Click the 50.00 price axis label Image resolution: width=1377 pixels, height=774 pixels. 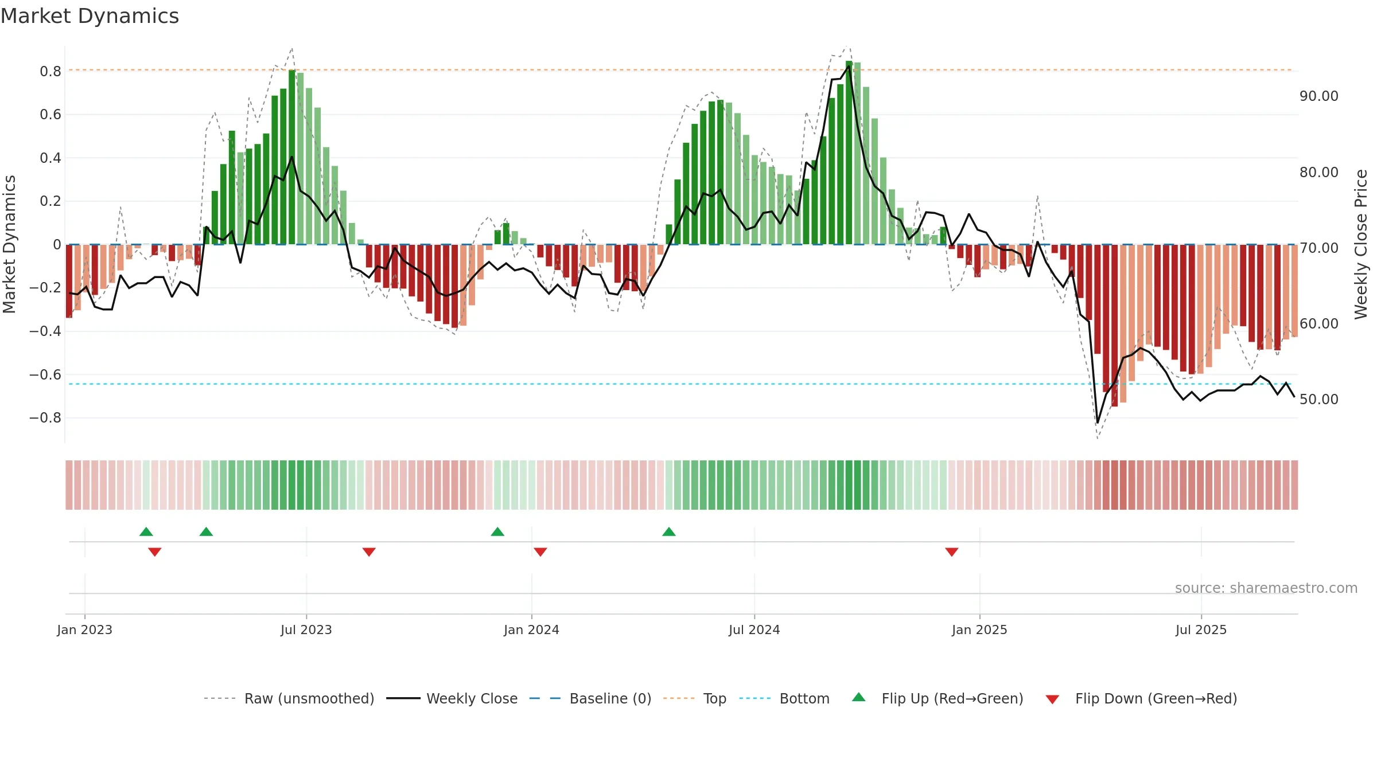click(x=1319, y=399)
